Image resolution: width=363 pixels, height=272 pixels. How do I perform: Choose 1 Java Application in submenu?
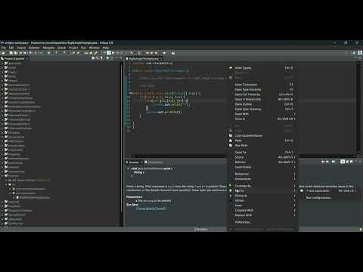tap(327, 191)
